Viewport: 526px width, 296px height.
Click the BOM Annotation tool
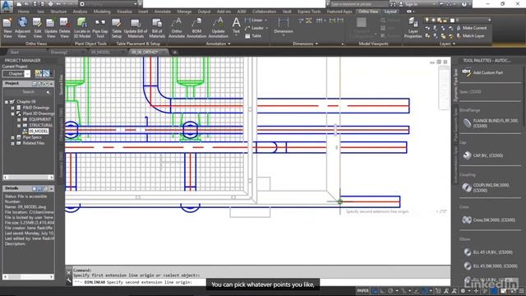196,27
